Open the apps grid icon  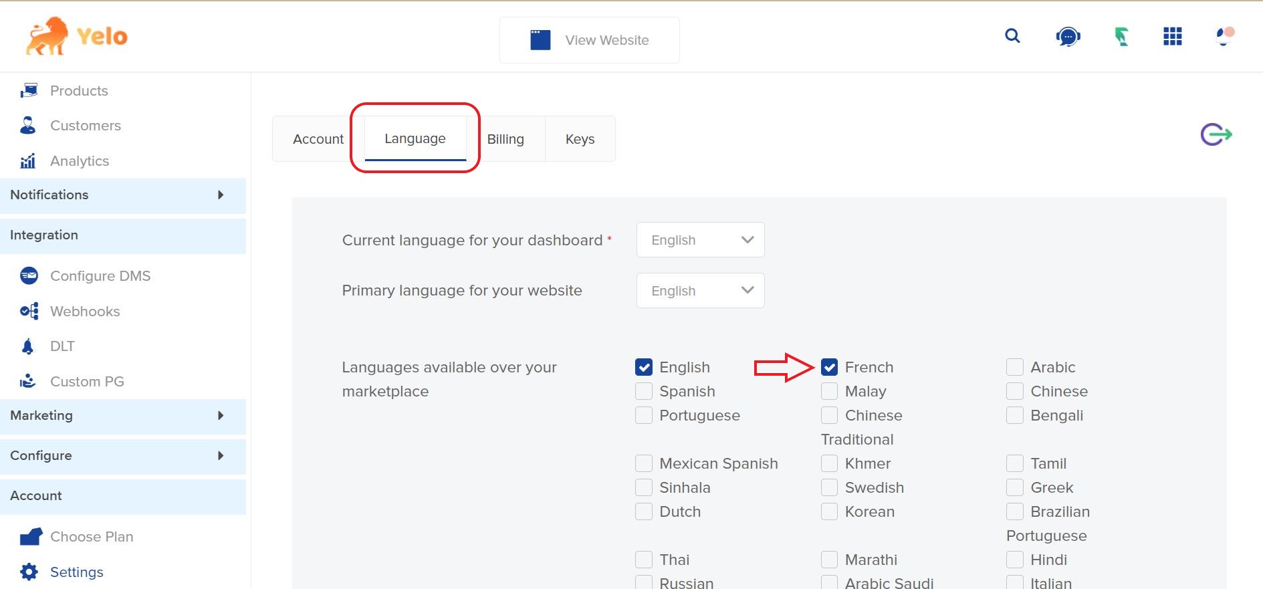(x=1172, y=37)
